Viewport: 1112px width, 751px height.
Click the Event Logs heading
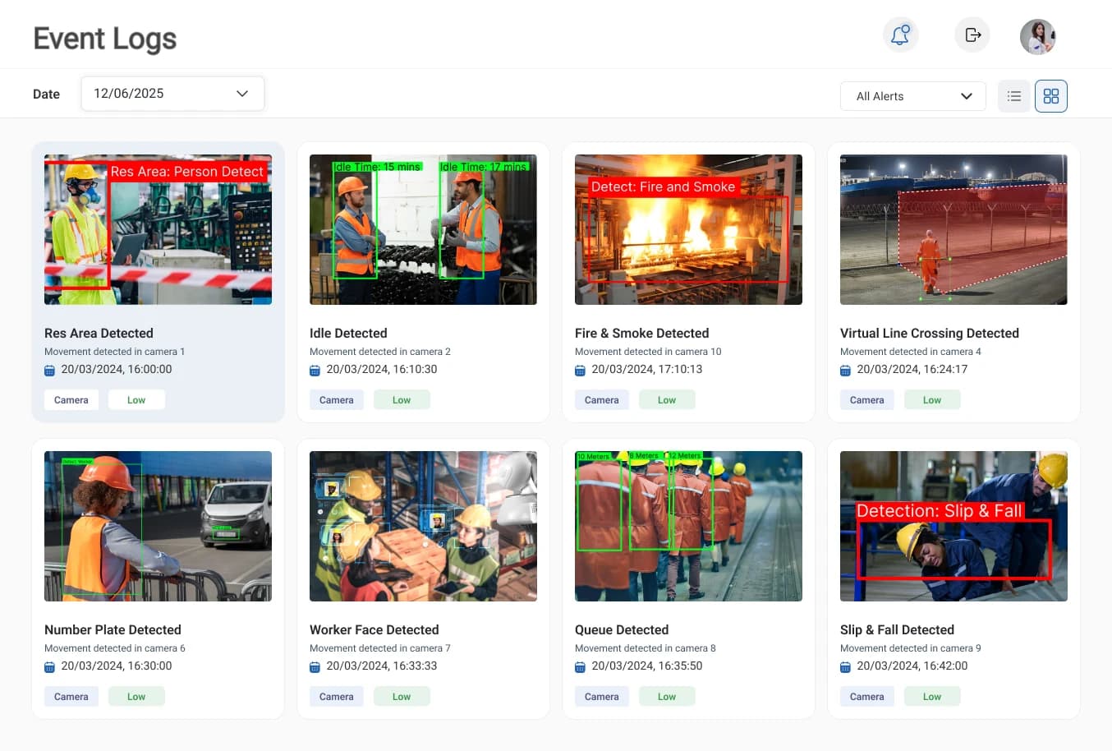(104, 38)
